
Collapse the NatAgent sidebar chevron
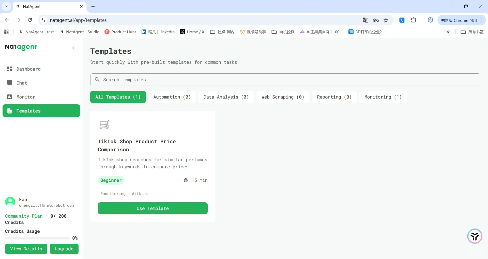[x=73, y=48]
